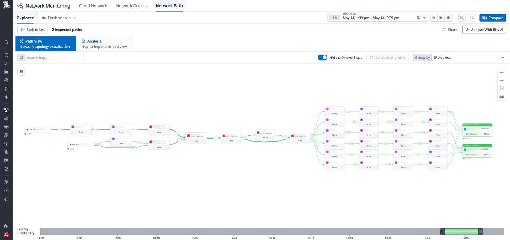Click the 1h time preset badge
The height and width of the screenshot is (240, 510).
334,18
